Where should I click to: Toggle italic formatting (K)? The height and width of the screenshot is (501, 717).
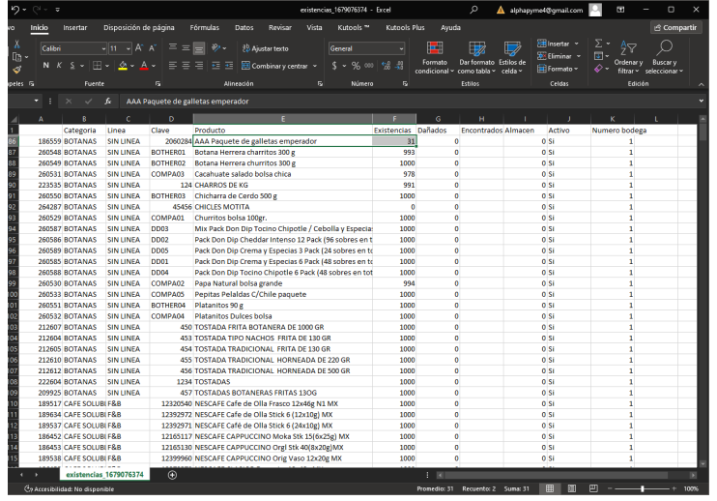tap(59, 66)
